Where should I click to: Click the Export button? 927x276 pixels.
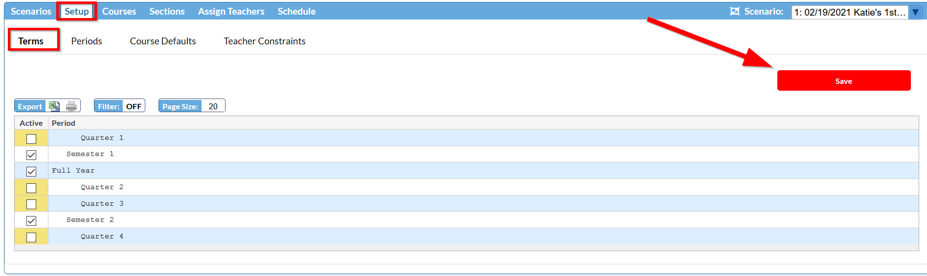coord(30,106)
